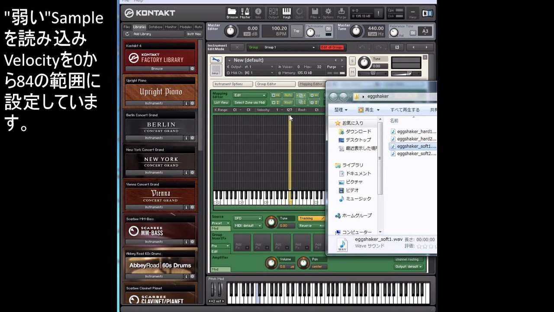Click the Master metronome icon in header
The width and height of the screenshot is (554, 312).
(x=245, y=13)
